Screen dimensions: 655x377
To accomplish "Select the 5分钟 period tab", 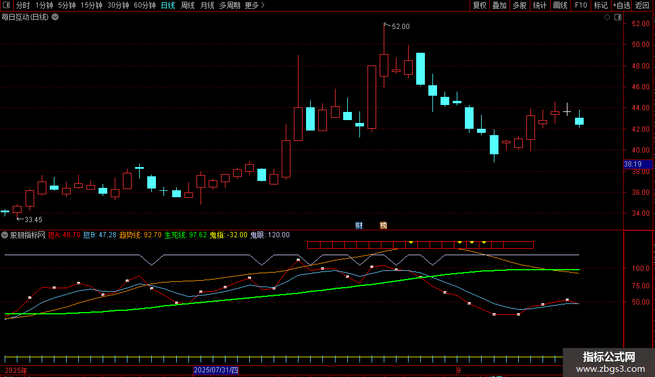I will pyautogui.click(x=67, y=5).
